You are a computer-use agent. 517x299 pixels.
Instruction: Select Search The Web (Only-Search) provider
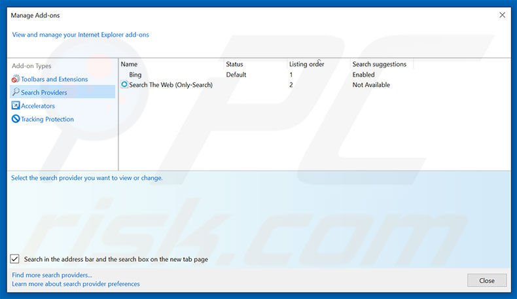pyautogui.click(x=171, y=84)
